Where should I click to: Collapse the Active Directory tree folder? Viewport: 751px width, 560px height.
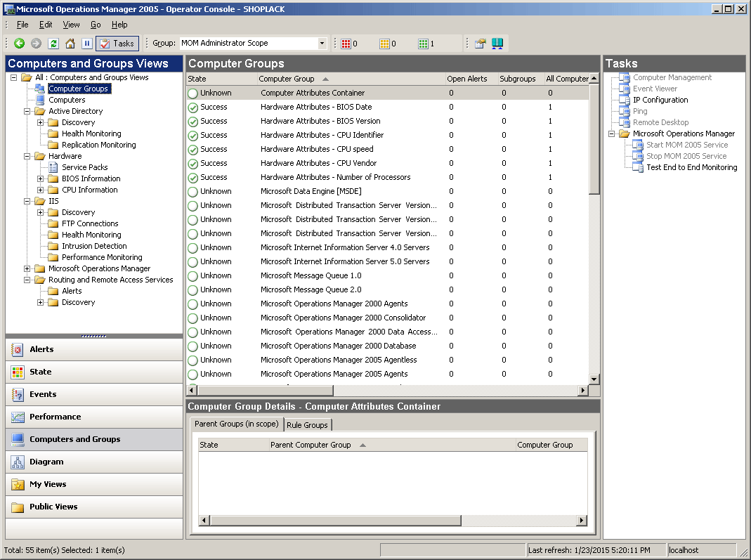[x=27, y=111]
